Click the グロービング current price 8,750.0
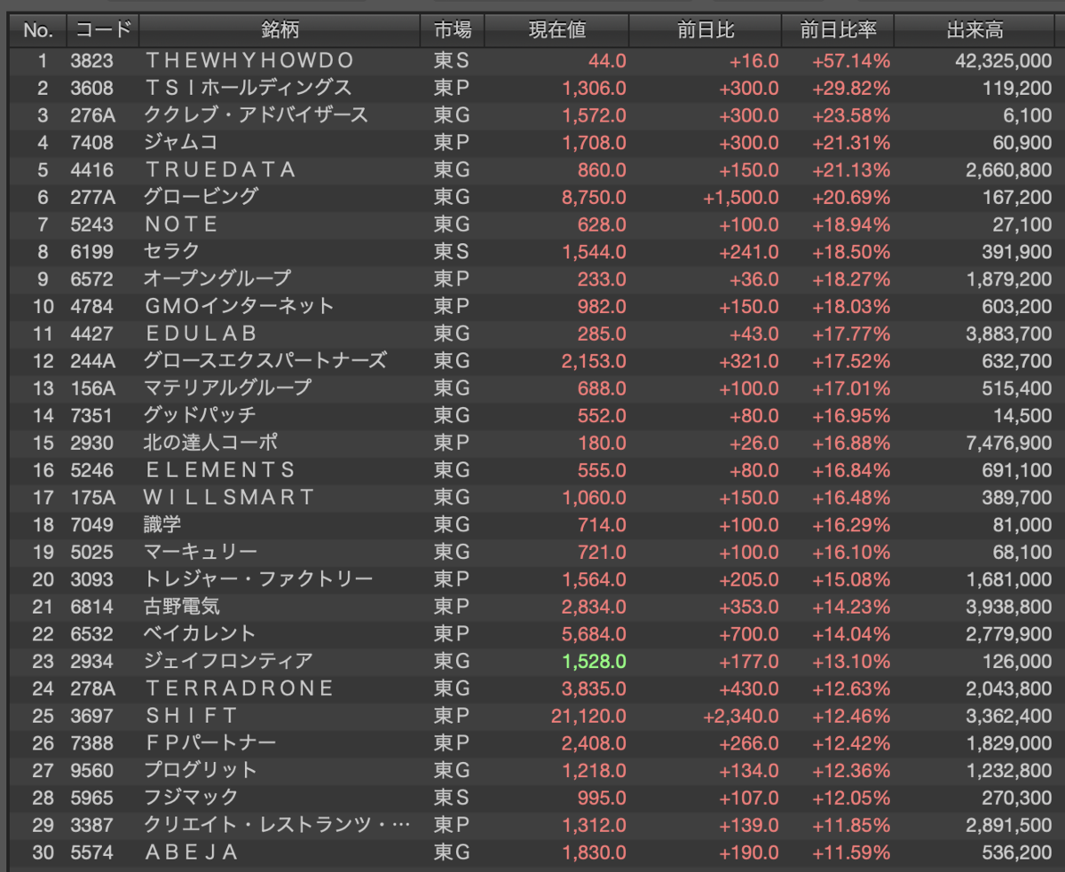The width and height of the screenshot is (1065, 872). 594,197
